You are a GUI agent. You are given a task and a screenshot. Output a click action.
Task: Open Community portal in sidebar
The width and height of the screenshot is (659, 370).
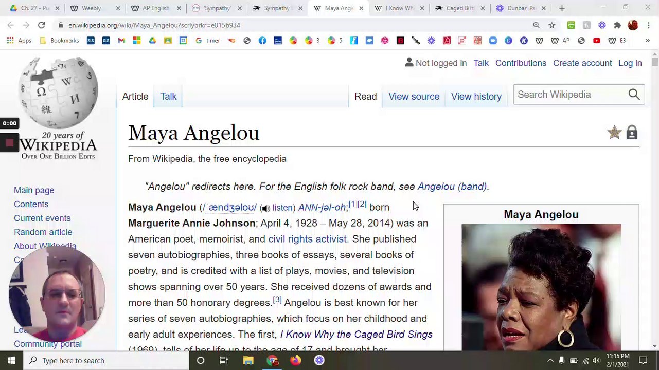point(48,344)
